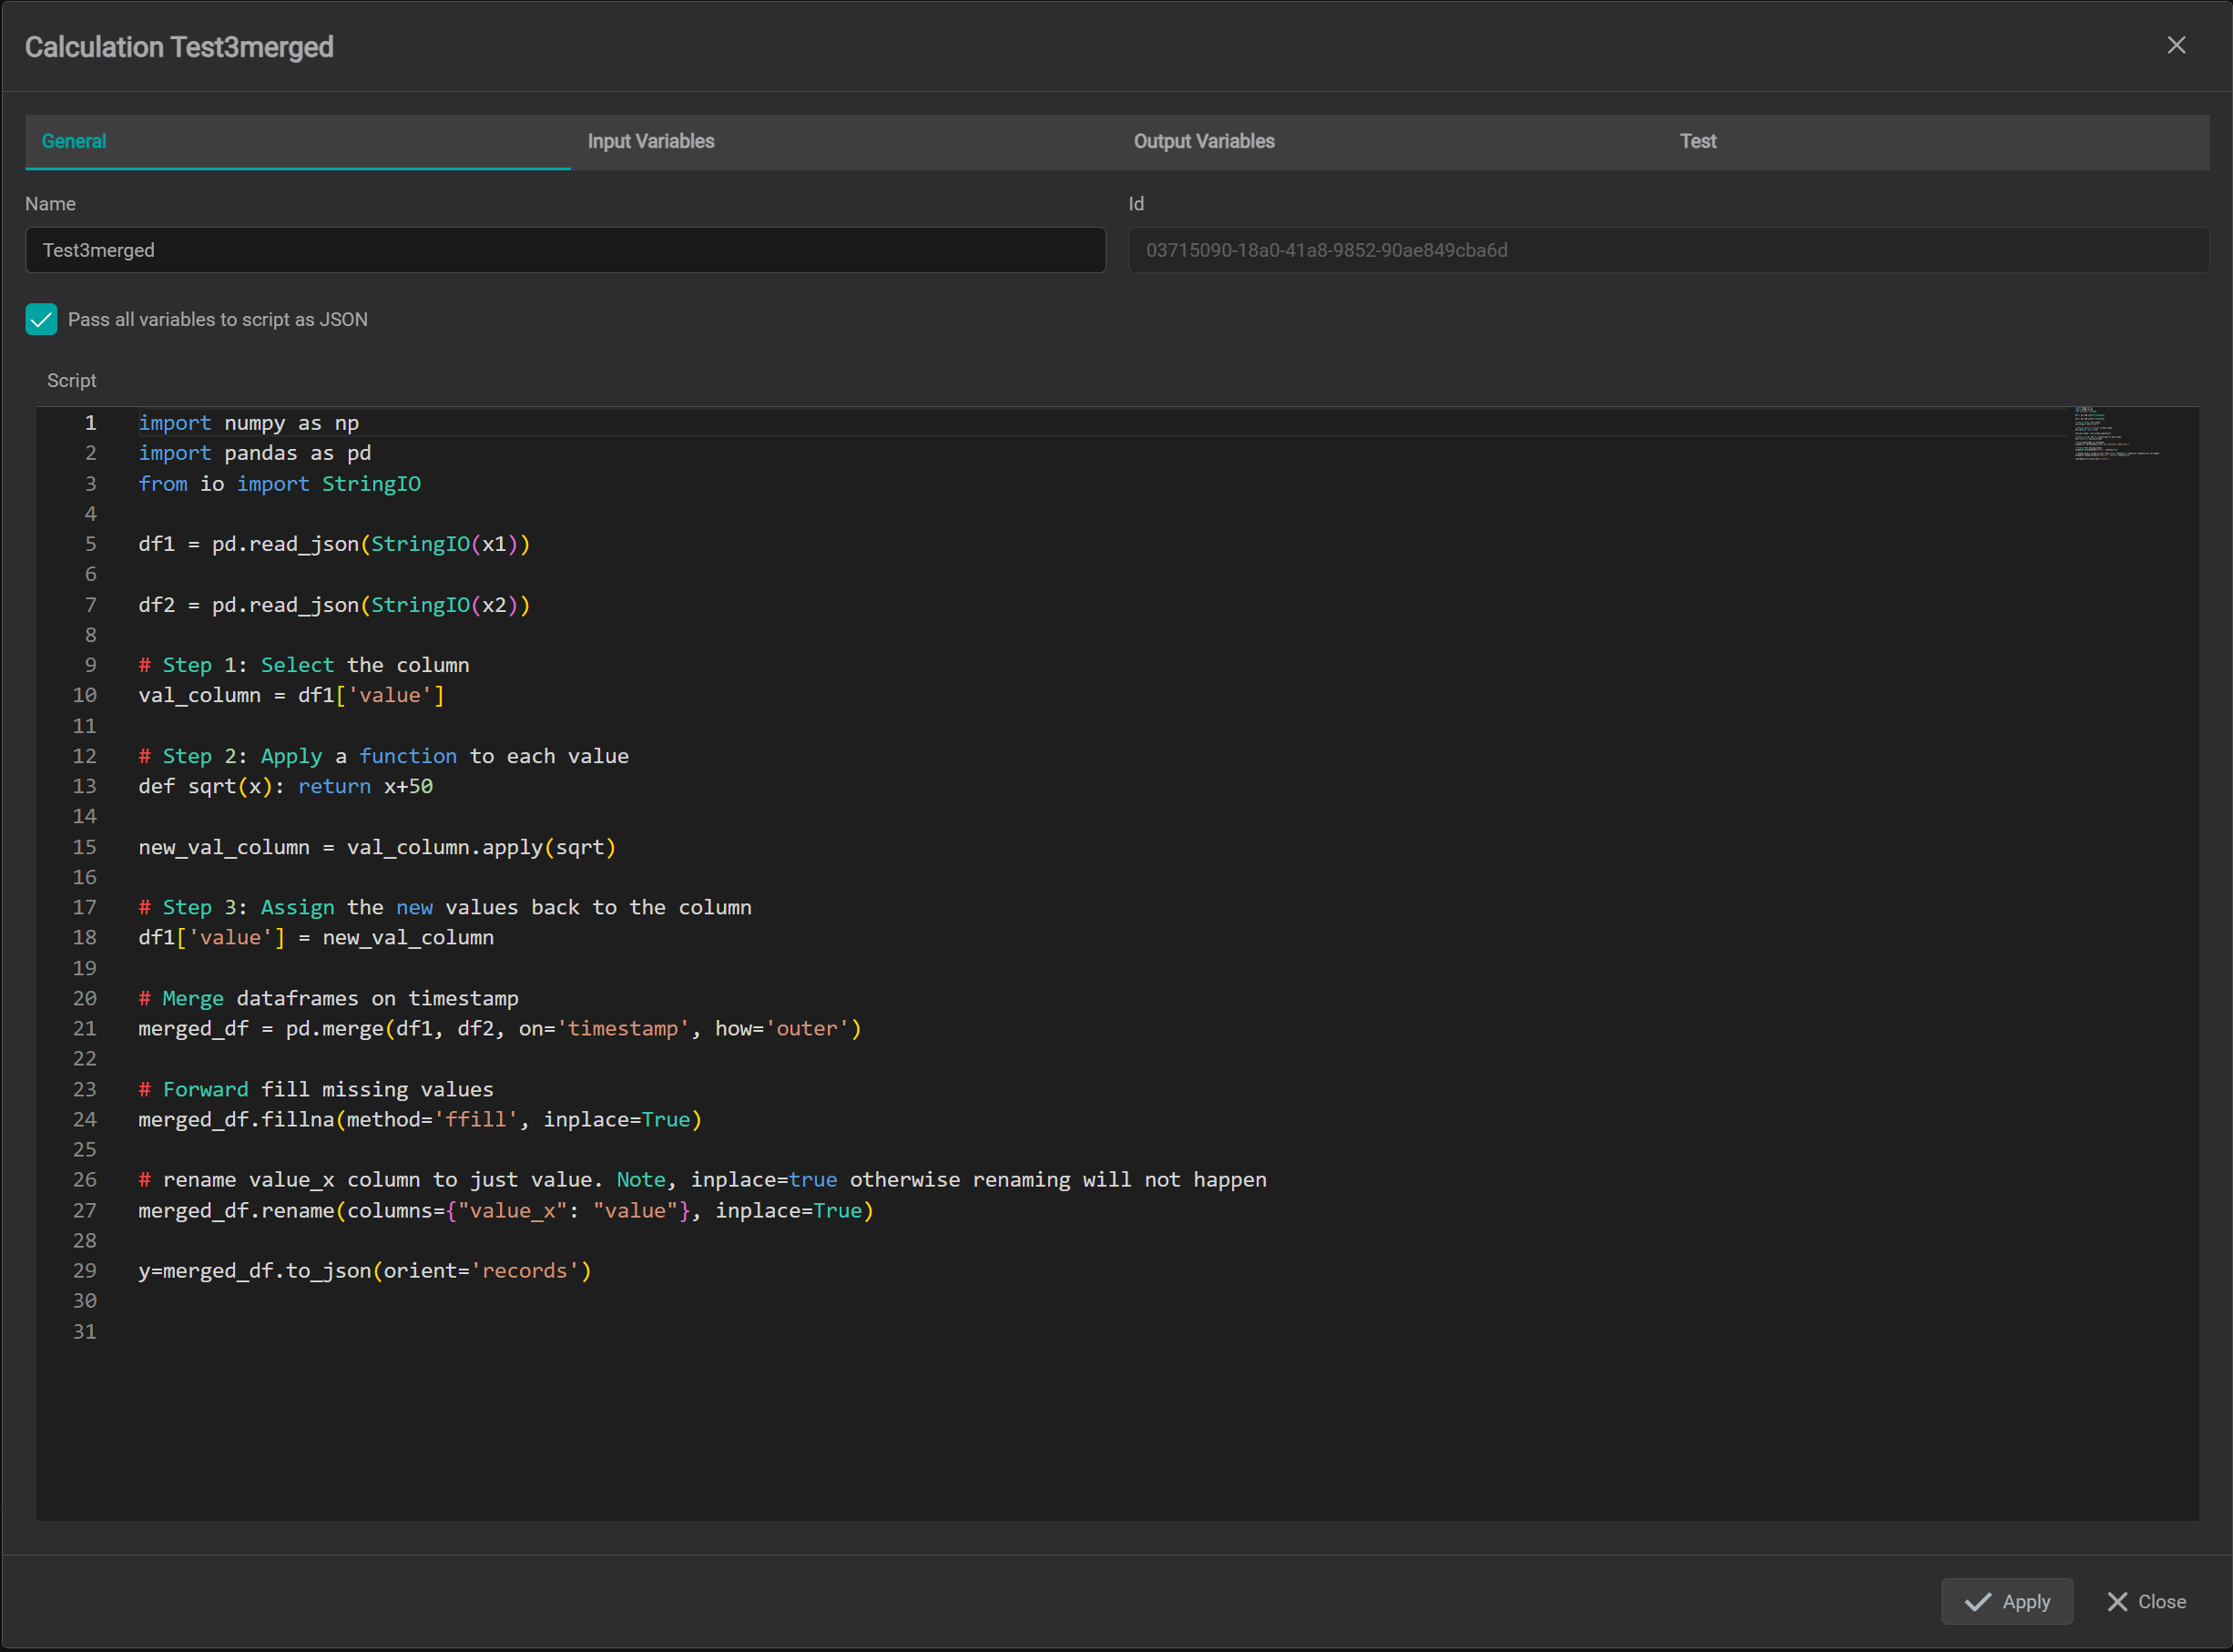Click the line 'merged_df.fillna(method='ffill'...'
Screen dimensions: 2233x1652
point(420,1119)
